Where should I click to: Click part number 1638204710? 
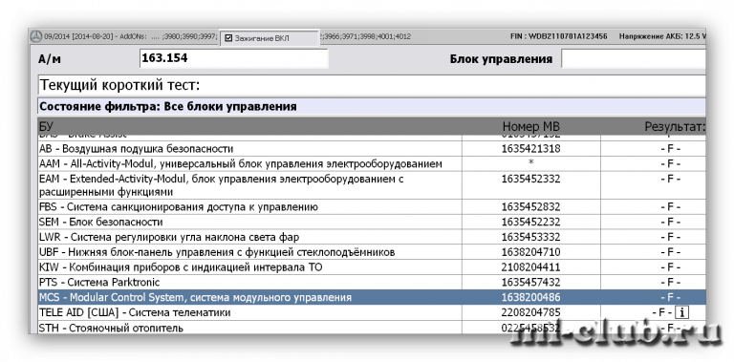coord(530,252)
